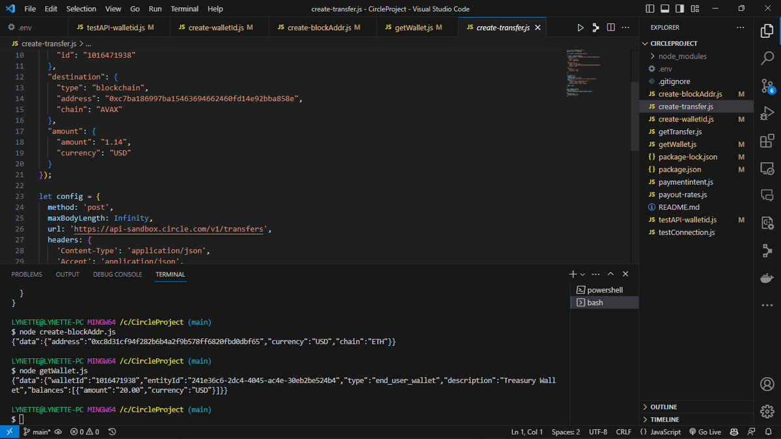
Task: Click the editor minimap code preview
Action: click(583, 73)
